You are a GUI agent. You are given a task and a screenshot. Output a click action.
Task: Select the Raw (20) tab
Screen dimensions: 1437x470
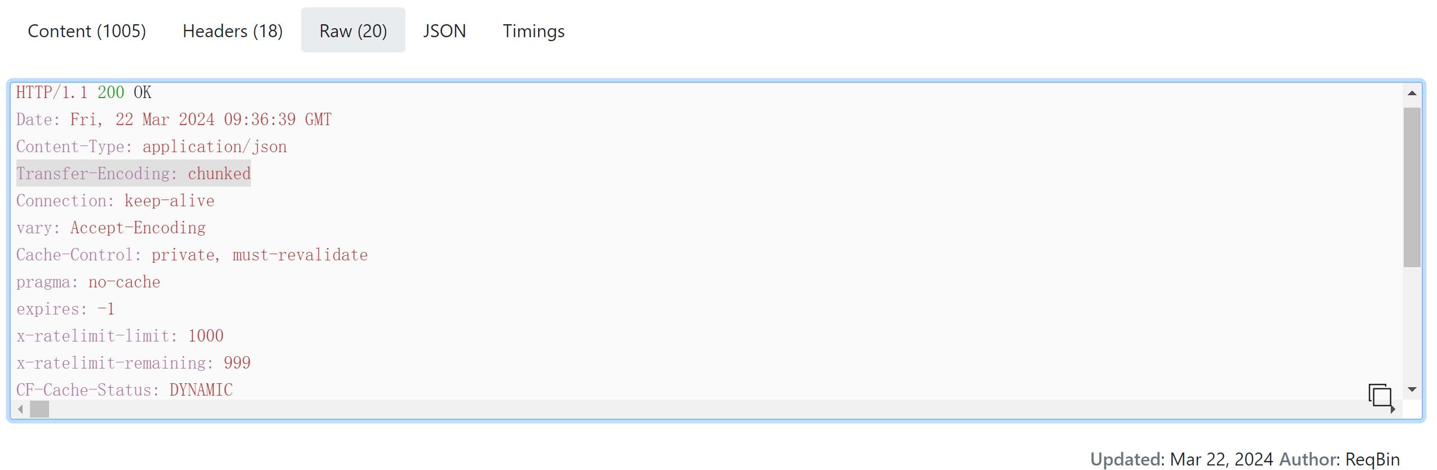[353, 30]
